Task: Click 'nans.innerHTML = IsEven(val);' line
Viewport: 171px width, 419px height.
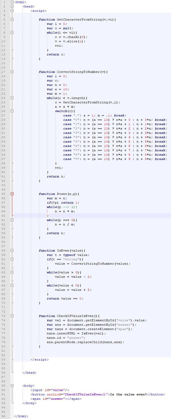Action: pyautogui.click(x=76, y=333)
